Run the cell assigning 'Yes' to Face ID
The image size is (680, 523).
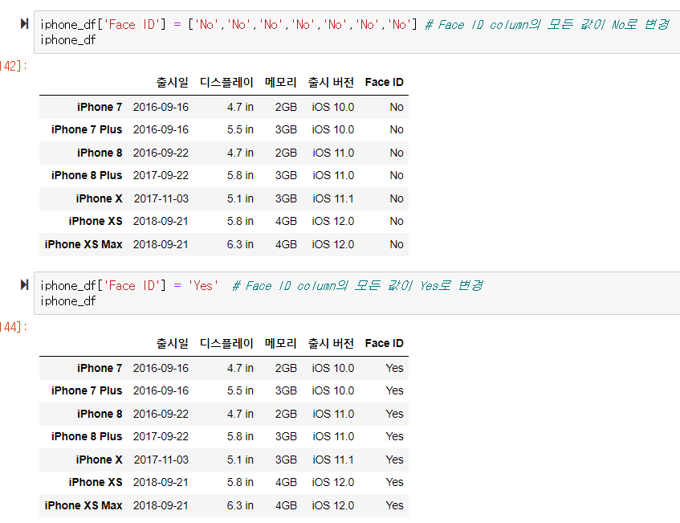coord(25,284)
